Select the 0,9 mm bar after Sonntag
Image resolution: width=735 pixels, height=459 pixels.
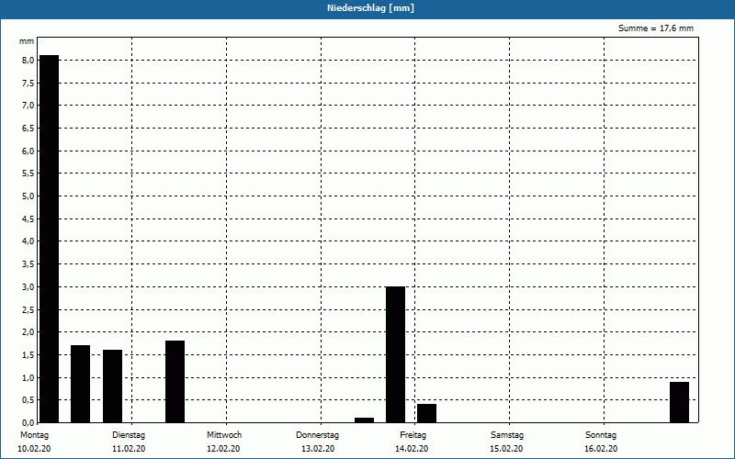(x=679, y=402)
